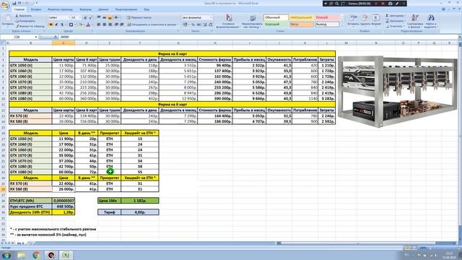Click the Undo icon in quick access toolbar
Viewport: 462px width, 260px height.
tap(19, 3)
